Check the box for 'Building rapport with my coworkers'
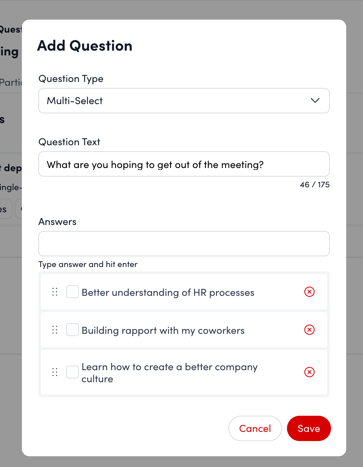The height and width of the screenshot is (467, 363). pyautogui.click(x=72, y=330)
